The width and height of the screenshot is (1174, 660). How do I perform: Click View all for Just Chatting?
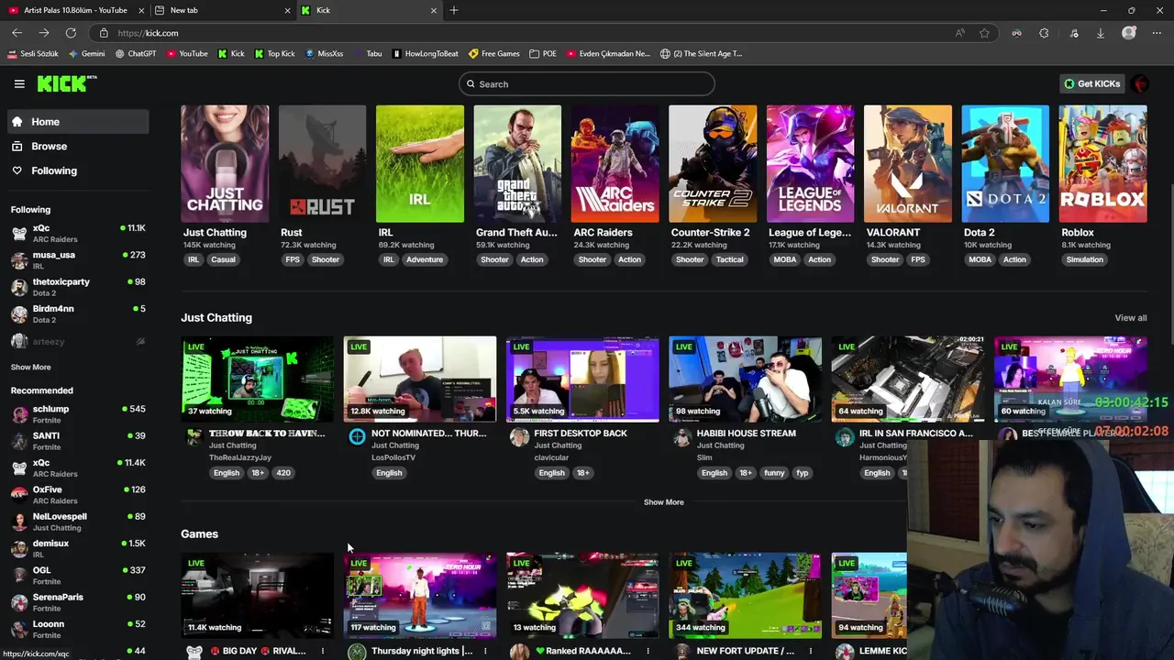click(1130, 318)
